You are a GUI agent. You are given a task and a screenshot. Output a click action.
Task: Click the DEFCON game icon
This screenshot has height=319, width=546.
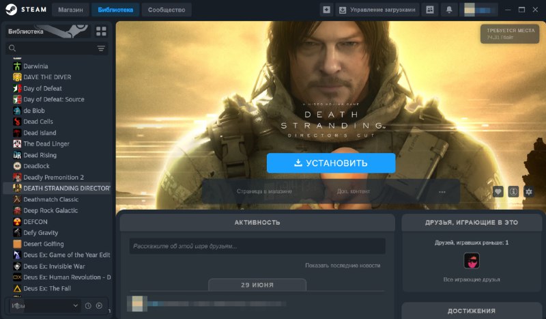tap(17, 221)
